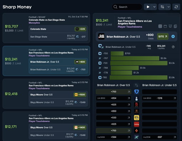Image resolution: width=182 pixels, height=141 pixels.
Task: Open the dropdown arrow beside the play button
Action: click(x=154, y=7)
